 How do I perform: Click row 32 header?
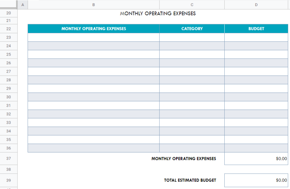(x=9, y=114)
